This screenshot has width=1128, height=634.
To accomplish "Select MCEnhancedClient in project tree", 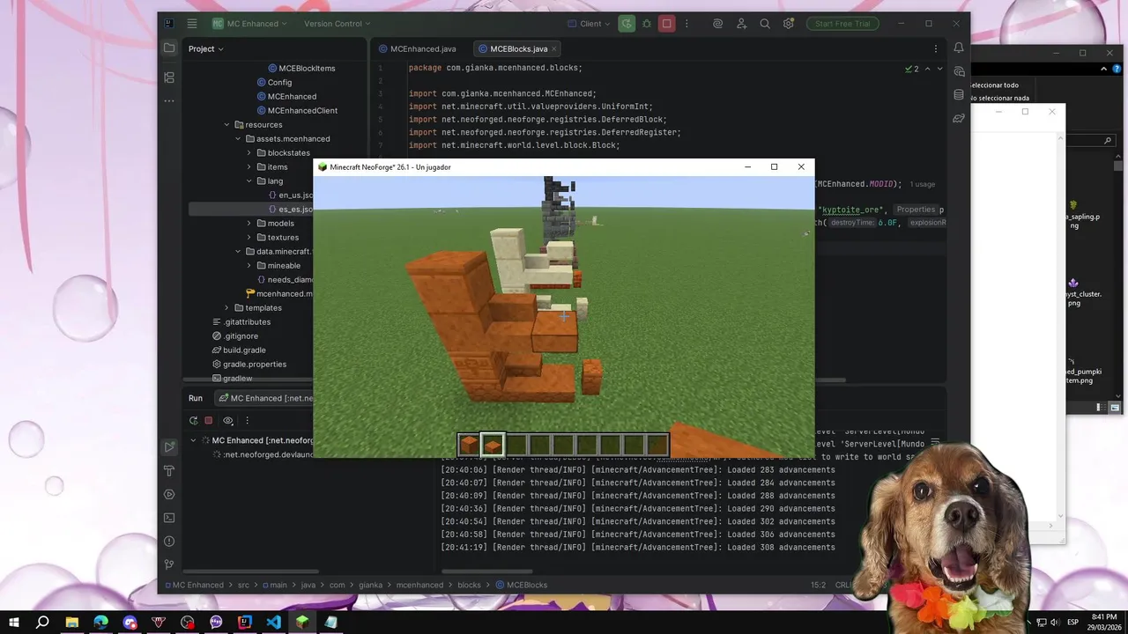I will tap(297, 110).
